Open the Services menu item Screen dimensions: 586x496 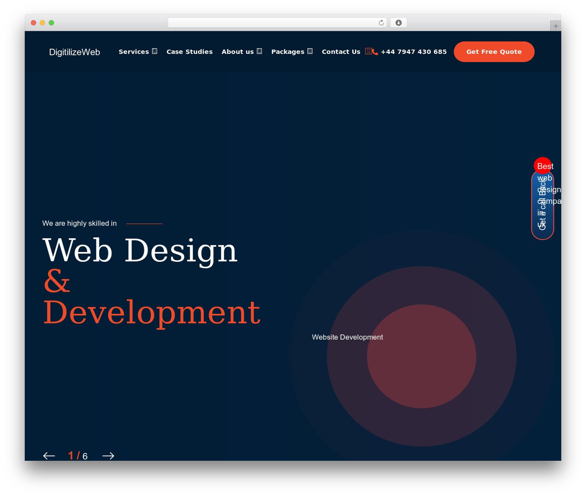(134, 52)
